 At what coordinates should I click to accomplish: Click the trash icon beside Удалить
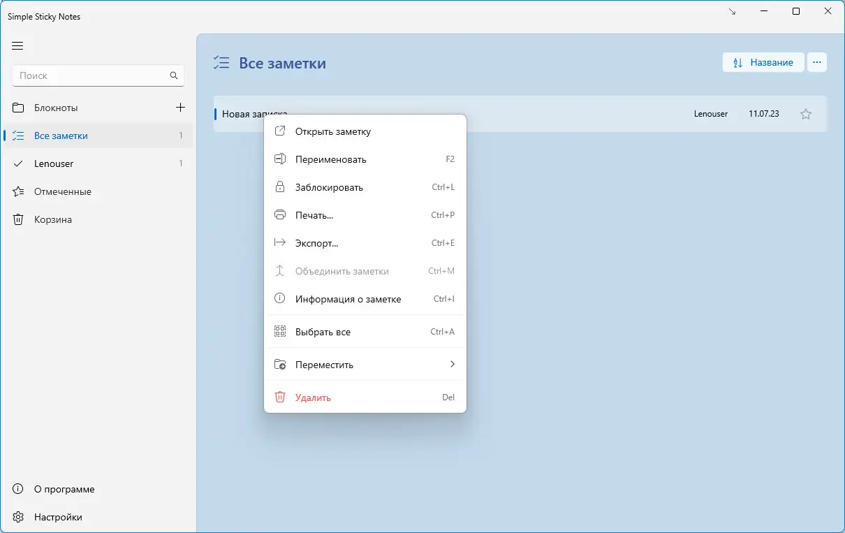click(x=280, y=397)
